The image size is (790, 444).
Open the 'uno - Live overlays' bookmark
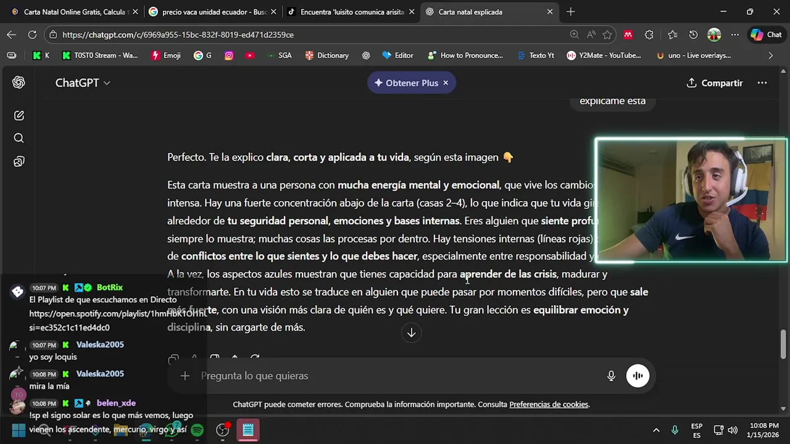click(x=693, y=55)
